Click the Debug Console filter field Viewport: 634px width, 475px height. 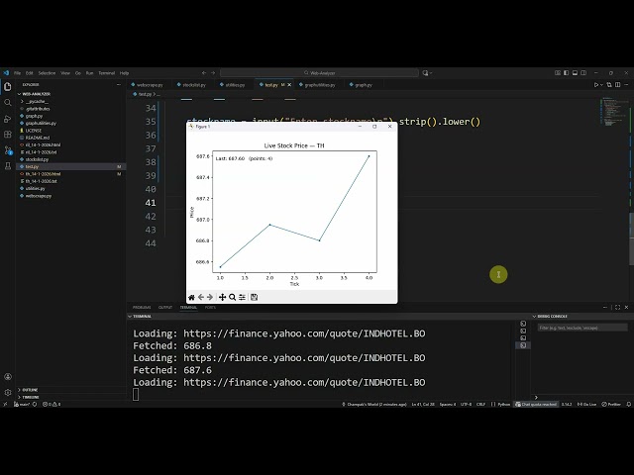(x=582, y=328)
